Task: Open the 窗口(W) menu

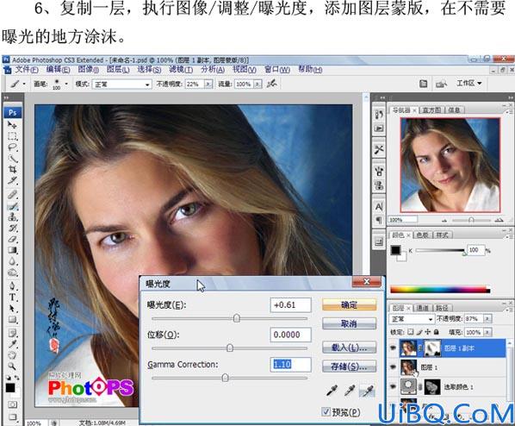Action: [x=277, y=70]
